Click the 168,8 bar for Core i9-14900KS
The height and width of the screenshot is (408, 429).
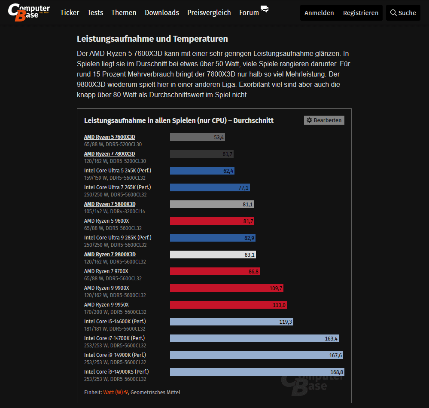pyautogui.click(x=257, y=372)
